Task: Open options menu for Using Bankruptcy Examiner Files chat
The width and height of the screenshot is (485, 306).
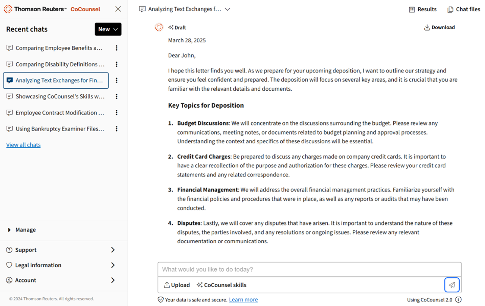Action: coord(117,129)
